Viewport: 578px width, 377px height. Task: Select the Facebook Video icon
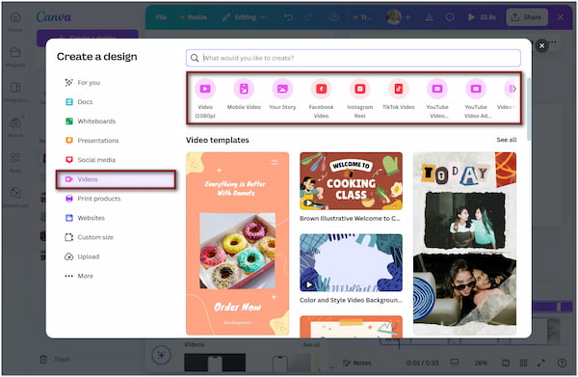click(x=321, y=89)
